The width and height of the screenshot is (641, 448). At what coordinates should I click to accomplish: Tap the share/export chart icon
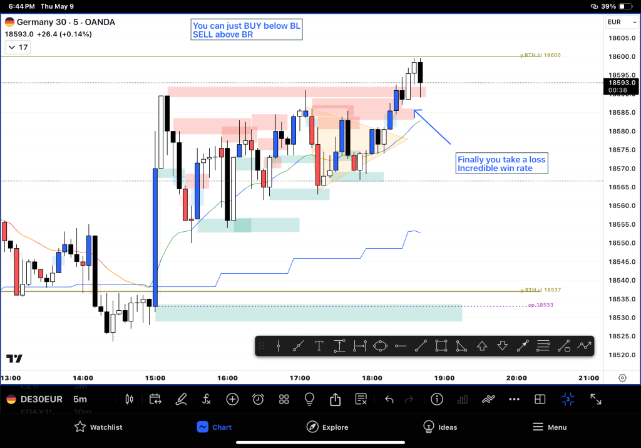[335, 399]
